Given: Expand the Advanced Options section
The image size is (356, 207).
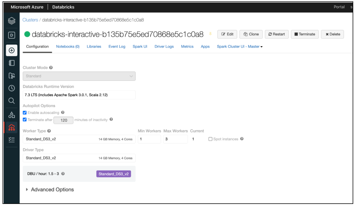Looking at the screenshot, I should pos(50,189).
